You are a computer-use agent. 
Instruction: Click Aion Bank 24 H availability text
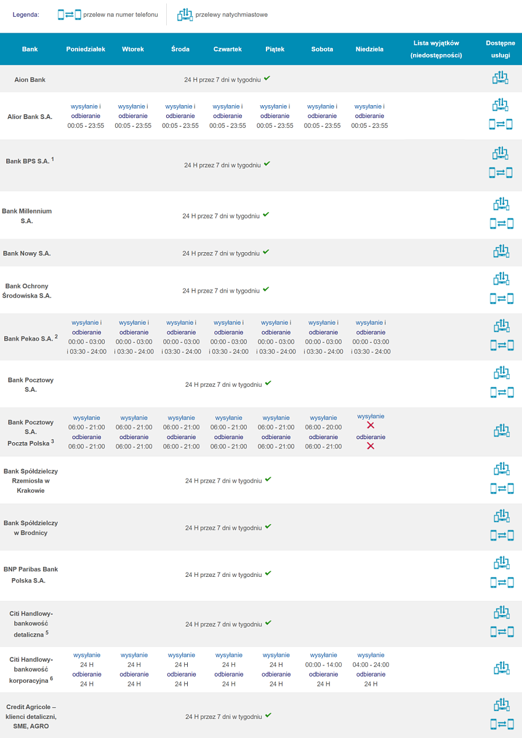223,80
